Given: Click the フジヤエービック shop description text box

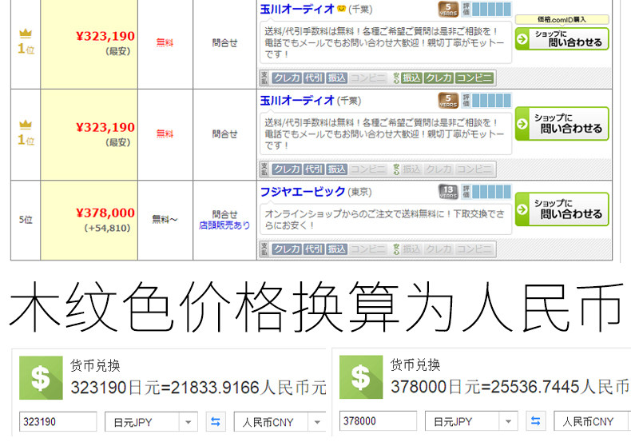Looking at the screenshot, I should tap(386, 219).
